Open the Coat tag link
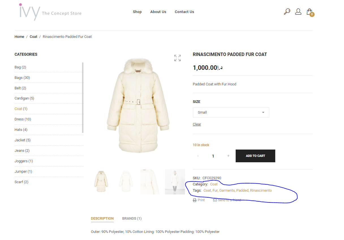Image resolution: width=344 pixels, height=240 pixels. pyautogui.click(x=207, y=191)
